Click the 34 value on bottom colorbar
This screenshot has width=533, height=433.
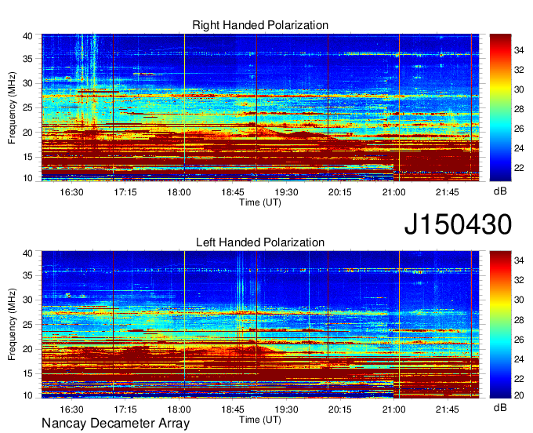click(519, 261)
